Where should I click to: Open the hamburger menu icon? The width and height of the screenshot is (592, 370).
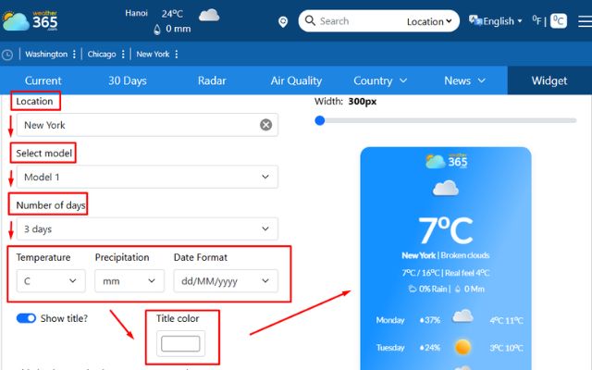tap(585, 21)
